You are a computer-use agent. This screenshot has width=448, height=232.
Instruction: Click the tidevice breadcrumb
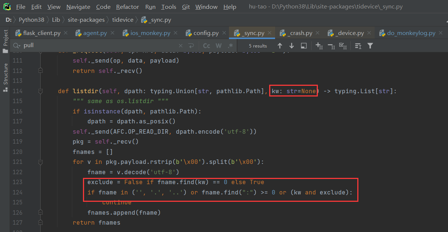pyautogui.click(x=123, y=20)
